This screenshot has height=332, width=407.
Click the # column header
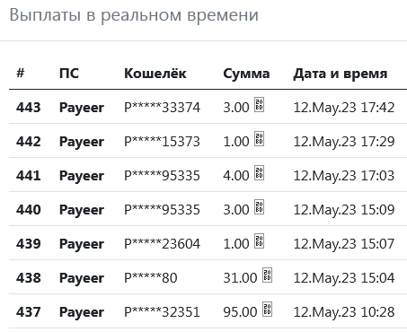coord(21,73)
